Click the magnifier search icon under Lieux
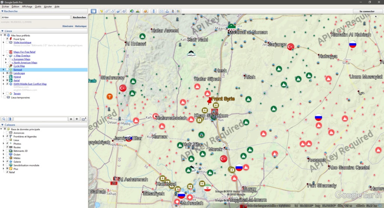This screenshot has height=208, width=384. tap(4, 119)
